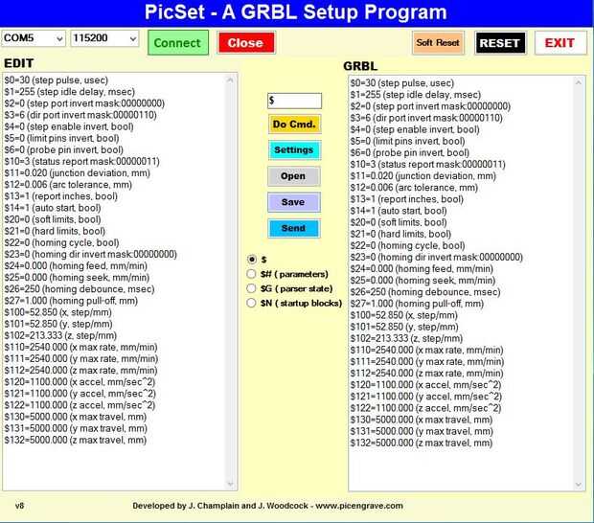Click "$13=1 (report inches, bool)" in GRBL panel

(x=407, y=199)
